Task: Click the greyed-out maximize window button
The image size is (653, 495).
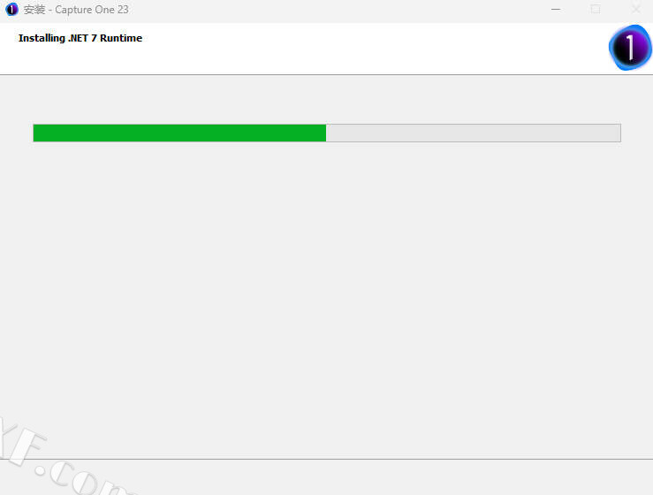Action: pyautogui.click(x=596, y=9)
